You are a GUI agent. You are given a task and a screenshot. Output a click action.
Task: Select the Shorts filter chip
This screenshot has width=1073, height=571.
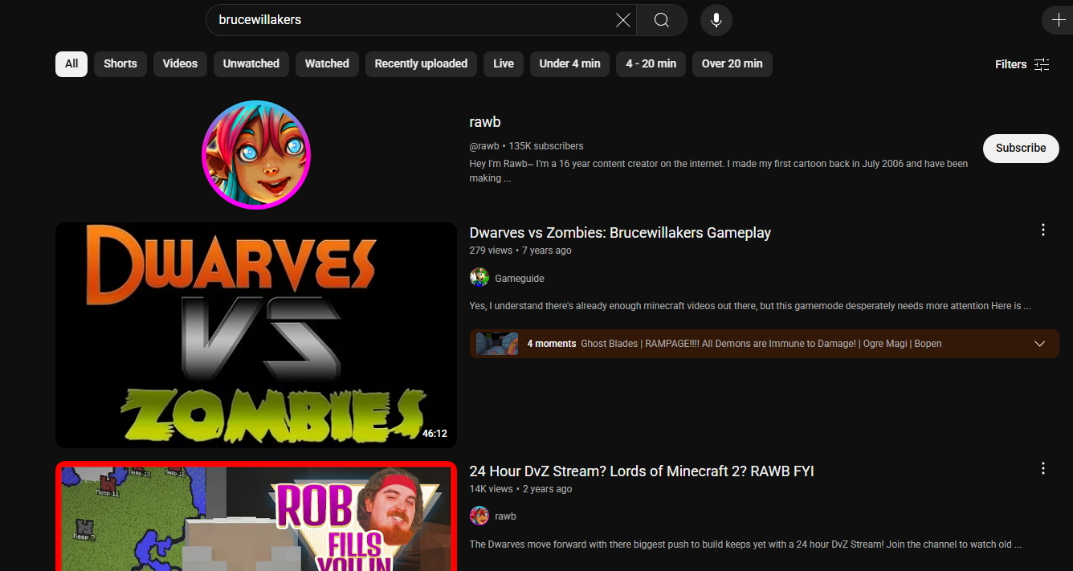click(120, 64)
